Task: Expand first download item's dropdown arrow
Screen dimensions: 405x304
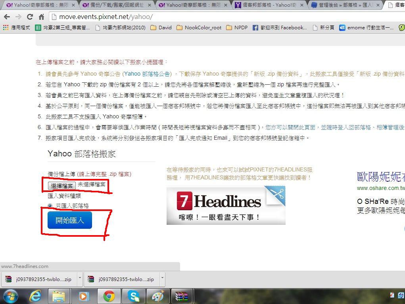Action: click(80, 278)
